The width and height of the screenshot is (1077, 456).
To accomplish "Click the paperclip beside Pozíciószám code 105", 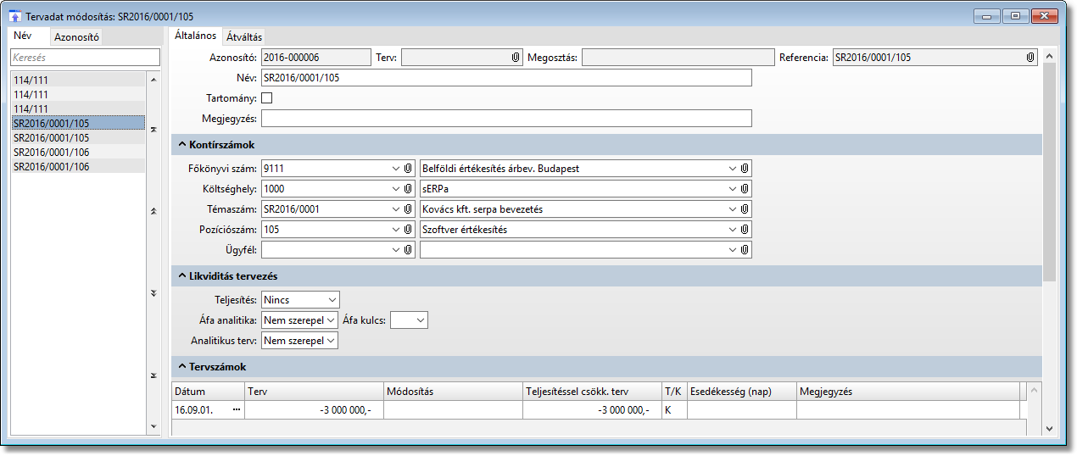I will tap(408, 230).
